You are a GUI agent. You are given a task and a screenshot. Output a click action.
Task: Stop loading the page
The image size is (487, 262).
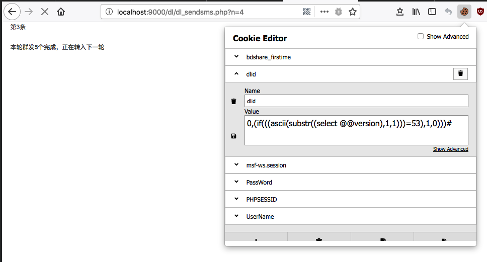tap(45, 12)
